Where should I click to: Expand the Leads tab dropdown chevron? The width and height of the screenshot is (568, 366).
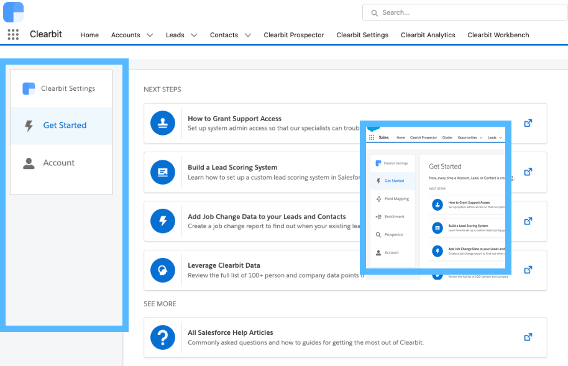pyautogui.click(x=194, y=35)
